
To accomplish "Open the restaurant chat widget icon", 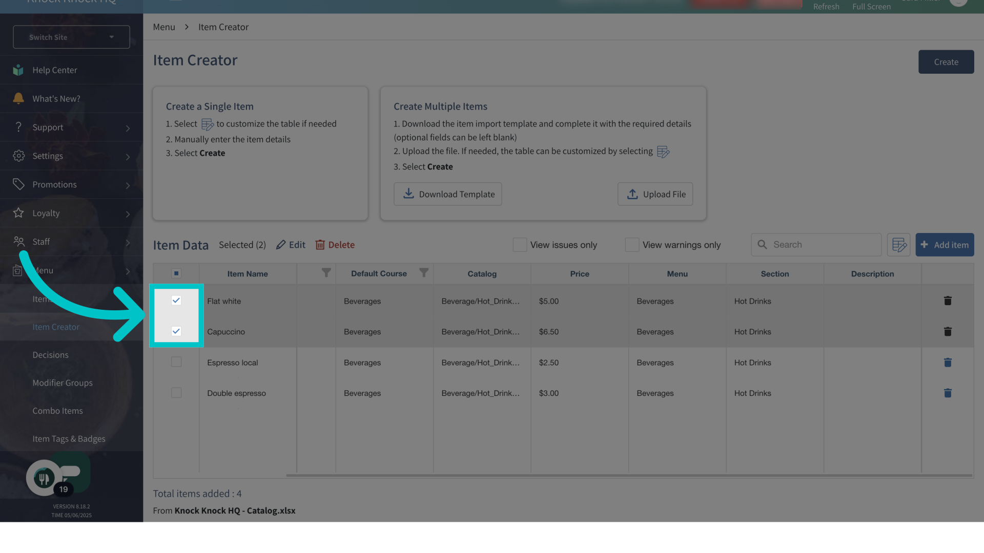I will tap(44, 478).
